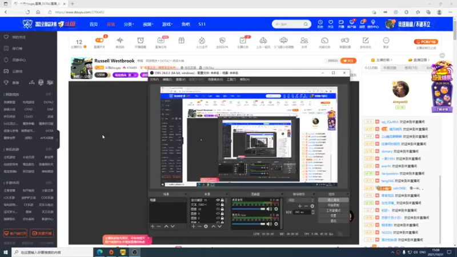457x257 pixels.
Task: Click 开始录制 button in OBS controls
Action: 333,205
